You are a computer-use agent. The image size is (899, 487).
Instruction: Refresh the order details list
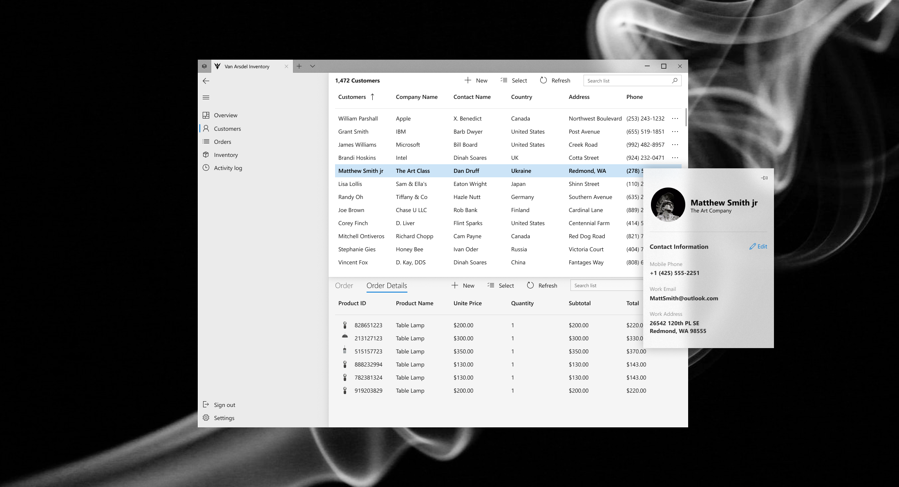pyautogui.click(x=542, y=286)
